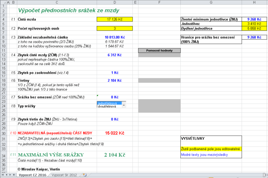The width and height of the screenshot is (268, 178).
Task: Click the 'Čistá mzda' label cell
Action: pyautogui.click(x=27, y=19)
